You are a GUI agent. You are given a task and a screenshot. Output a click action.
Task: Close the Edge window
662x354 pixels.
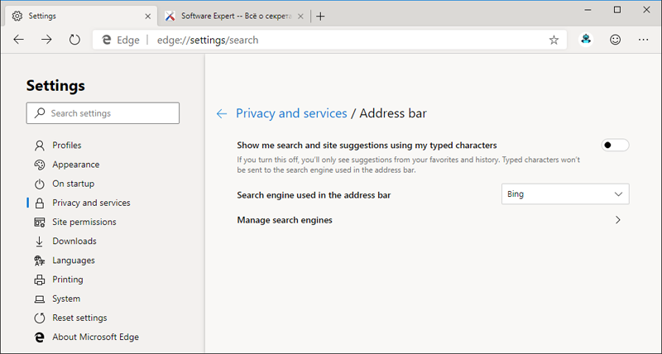coord(646,10)
